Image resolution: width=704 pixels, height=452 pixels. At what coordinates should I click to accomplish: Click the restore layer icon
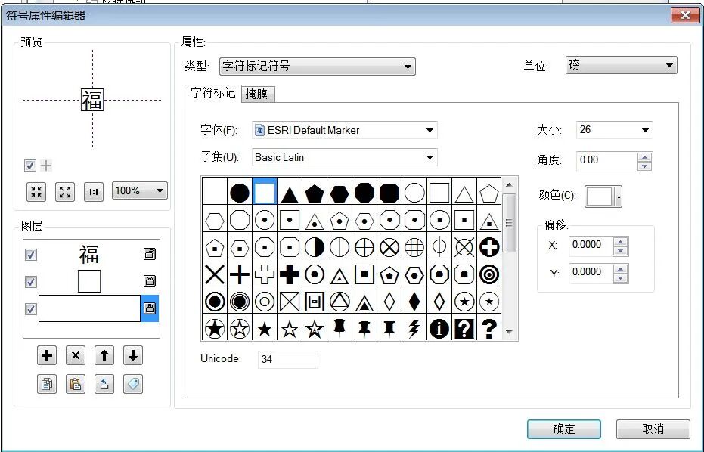click(x=104, y=384)
